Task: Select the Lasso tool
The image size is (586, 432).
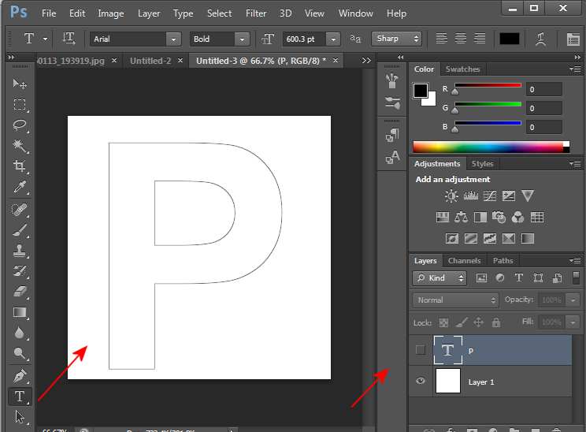Action: (x=20, y=125)
